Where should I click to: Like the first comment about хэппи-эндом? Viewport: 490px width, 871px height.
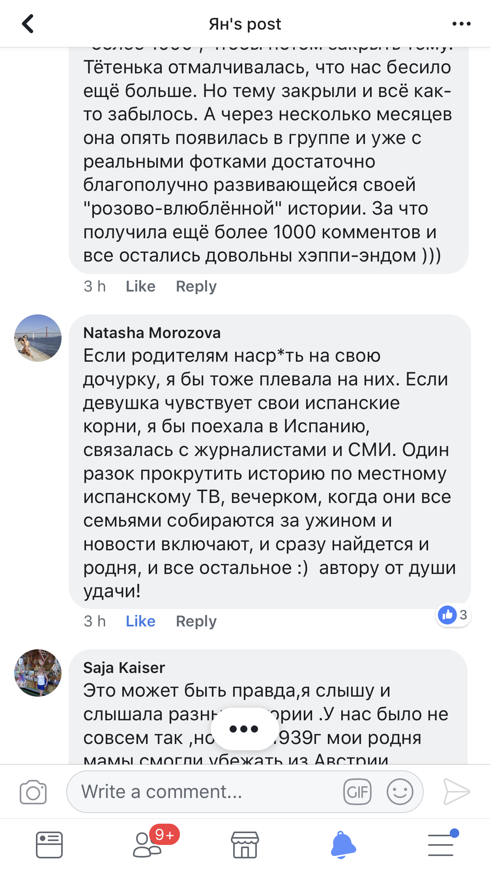tap(140, 286)
